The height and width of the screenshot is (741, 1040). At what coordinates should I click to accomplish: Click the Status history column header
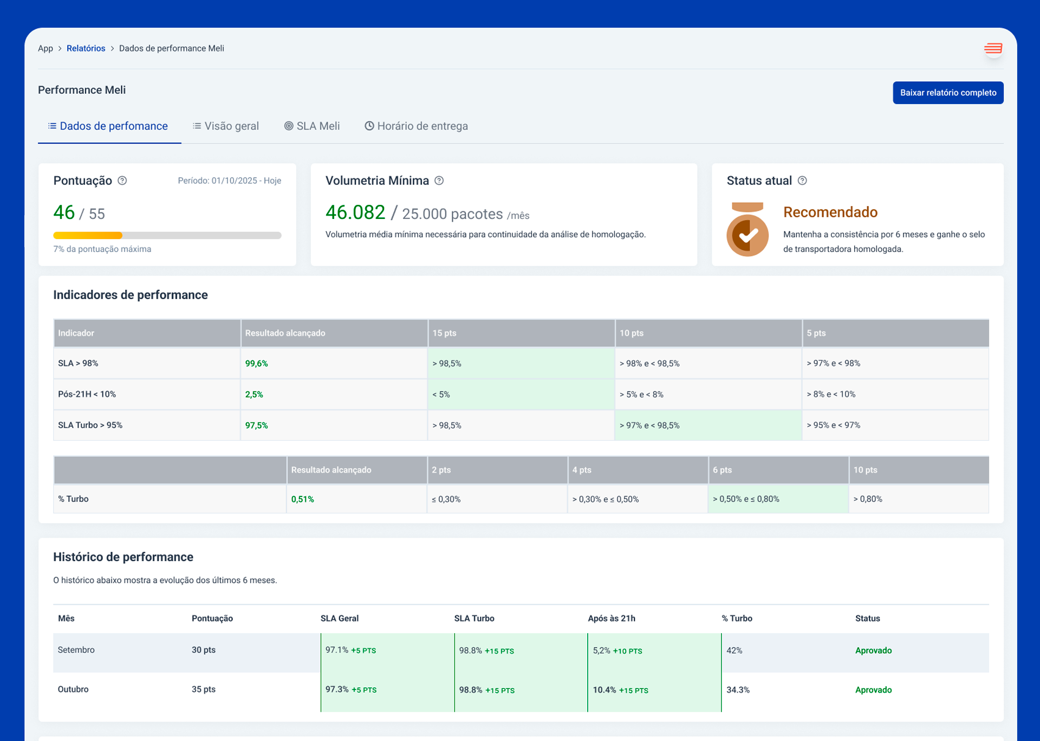click(x=867, y=618)
